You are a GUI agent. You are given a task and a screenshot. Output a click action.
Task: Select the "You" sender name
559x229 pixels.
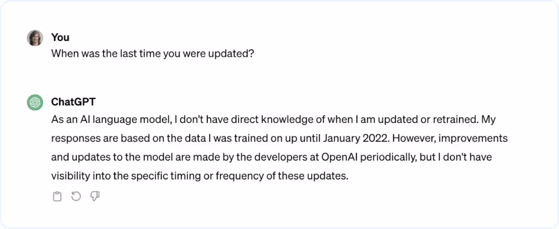pyautogui.click(x=60, y=37)
